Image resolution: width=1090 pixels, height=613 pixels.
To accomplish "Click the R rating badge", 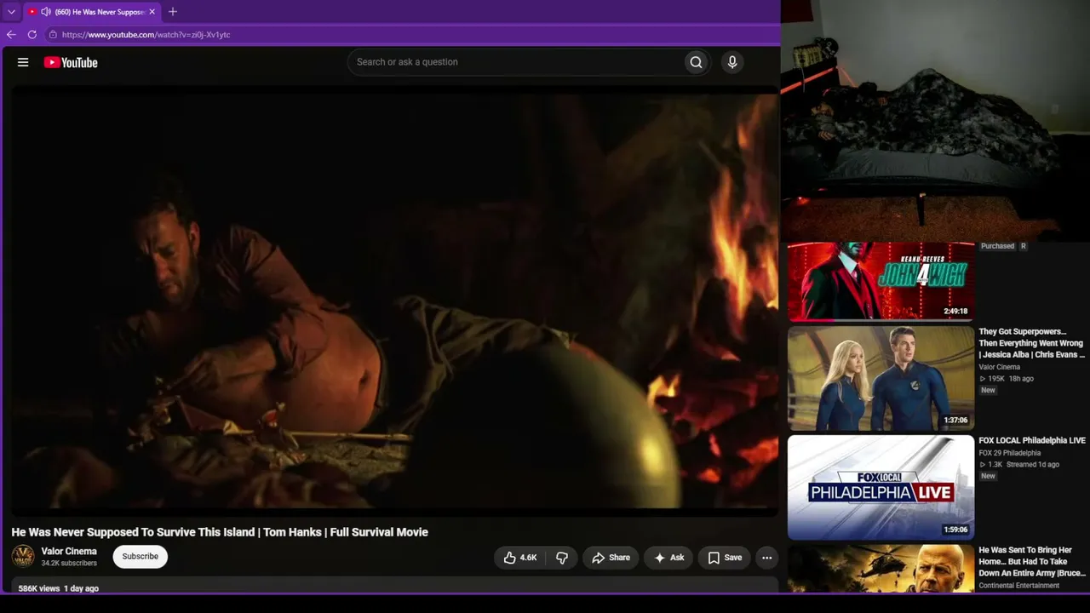I will [1024, 246].
